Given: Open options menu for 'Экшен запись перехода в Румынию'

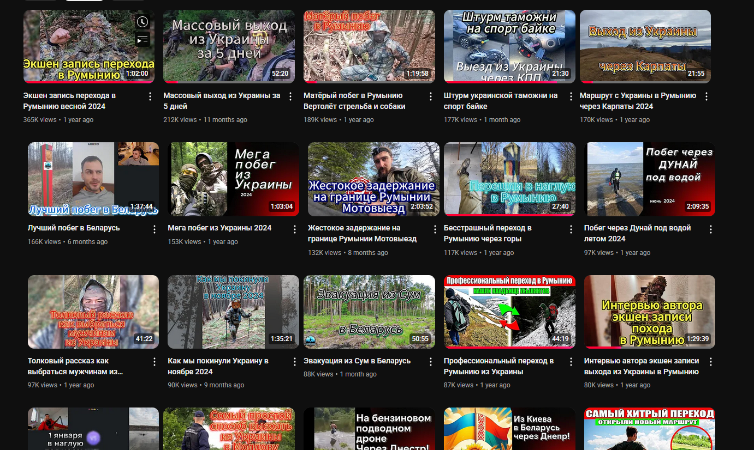Looking at the screenshot, I should coord(150,96).
